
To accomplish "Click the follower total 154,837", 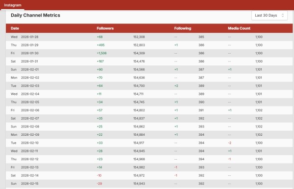I will tap(139, 118).
